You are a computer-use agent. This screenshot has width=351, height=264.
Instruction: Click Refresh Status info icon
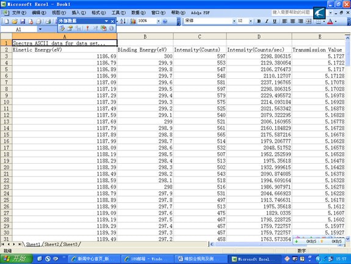tap(112, 28)
